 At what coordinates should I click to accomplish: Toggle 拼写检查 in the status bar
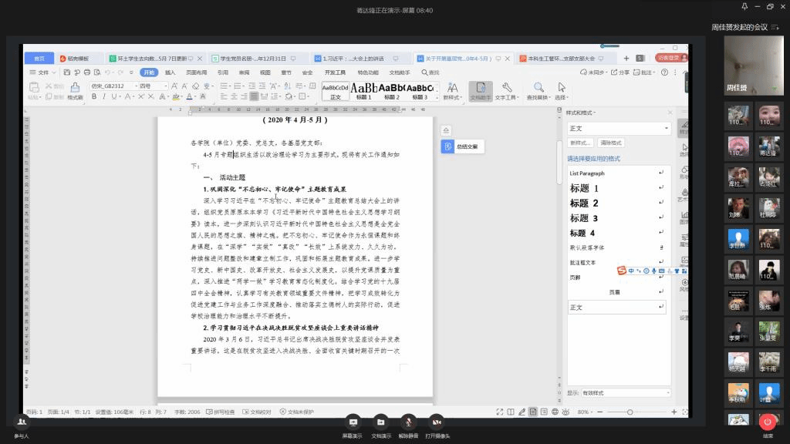[x=220, y=412]
